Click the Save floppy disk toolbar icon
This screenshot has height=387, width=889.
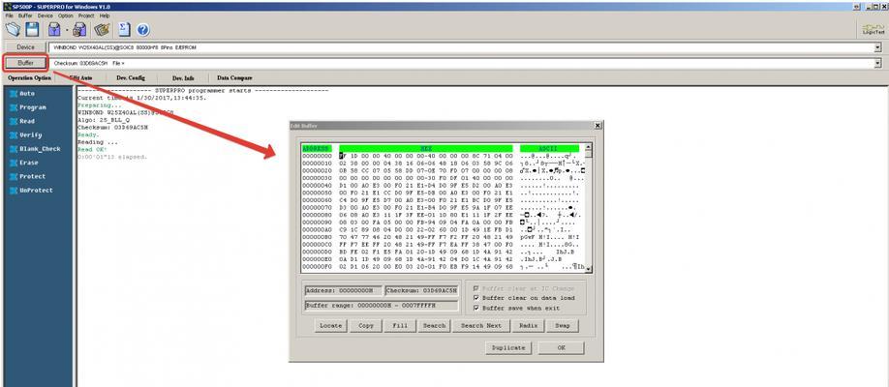[x=32, y=29]
